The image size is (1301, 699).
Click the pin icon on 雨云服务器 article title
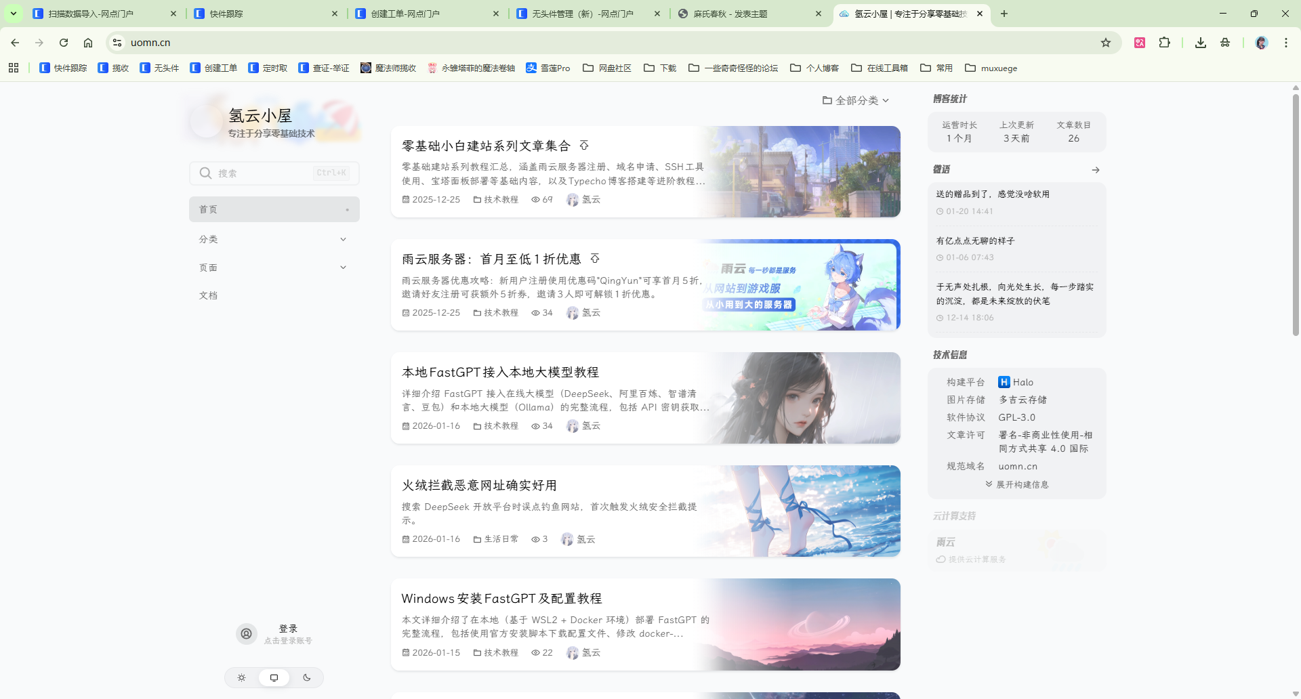pyautogui.click(x=594, y=259)
